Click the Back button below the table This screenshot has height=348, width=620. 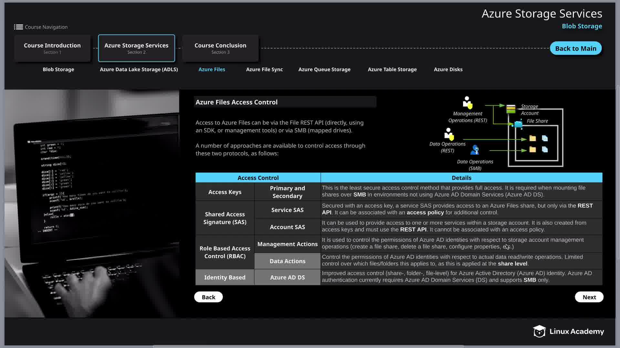pyautogui.click(x=208, y=297)
